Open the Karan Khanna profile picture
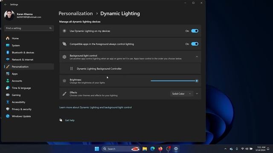This screenshot has width=273, height=153. point(9,15)
